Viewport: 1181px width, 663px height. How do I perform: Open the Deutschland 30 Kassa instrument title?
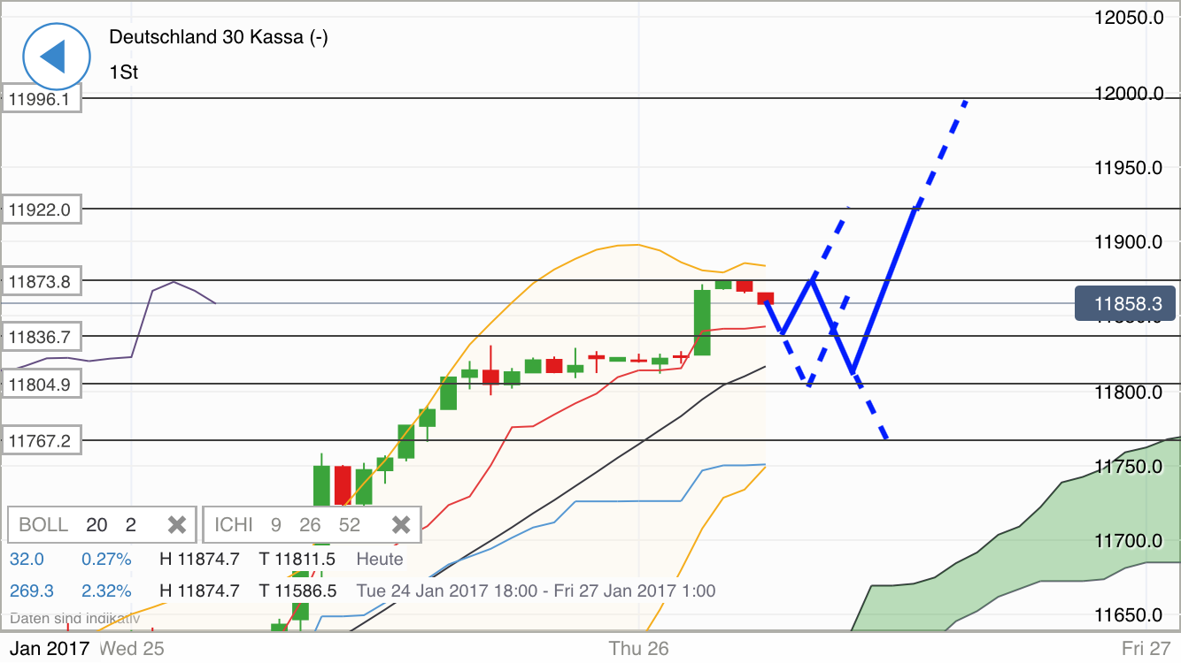217,37
